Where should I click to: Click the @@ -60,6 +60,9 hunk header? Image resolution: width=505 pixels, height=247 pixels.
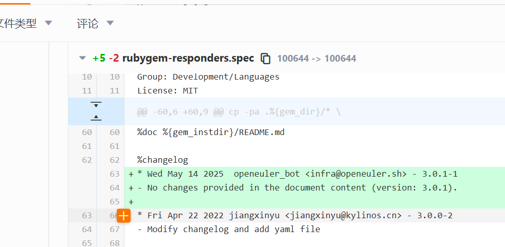(x=239, y=111)
